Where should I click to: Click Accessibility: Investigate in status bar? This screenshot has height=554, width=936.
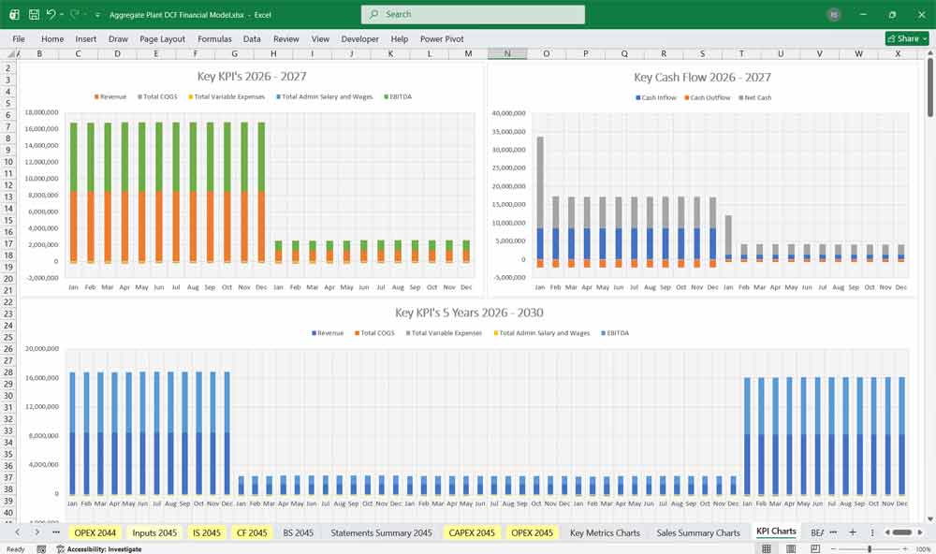[x=99, y=548]
